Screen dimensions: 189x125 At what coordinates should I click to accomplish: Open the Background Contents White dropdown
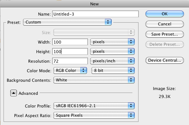(94, 80)
